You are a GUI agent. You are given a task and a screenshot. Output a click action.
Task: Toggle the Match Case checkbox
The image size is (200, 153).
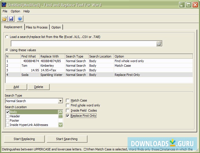68,100
